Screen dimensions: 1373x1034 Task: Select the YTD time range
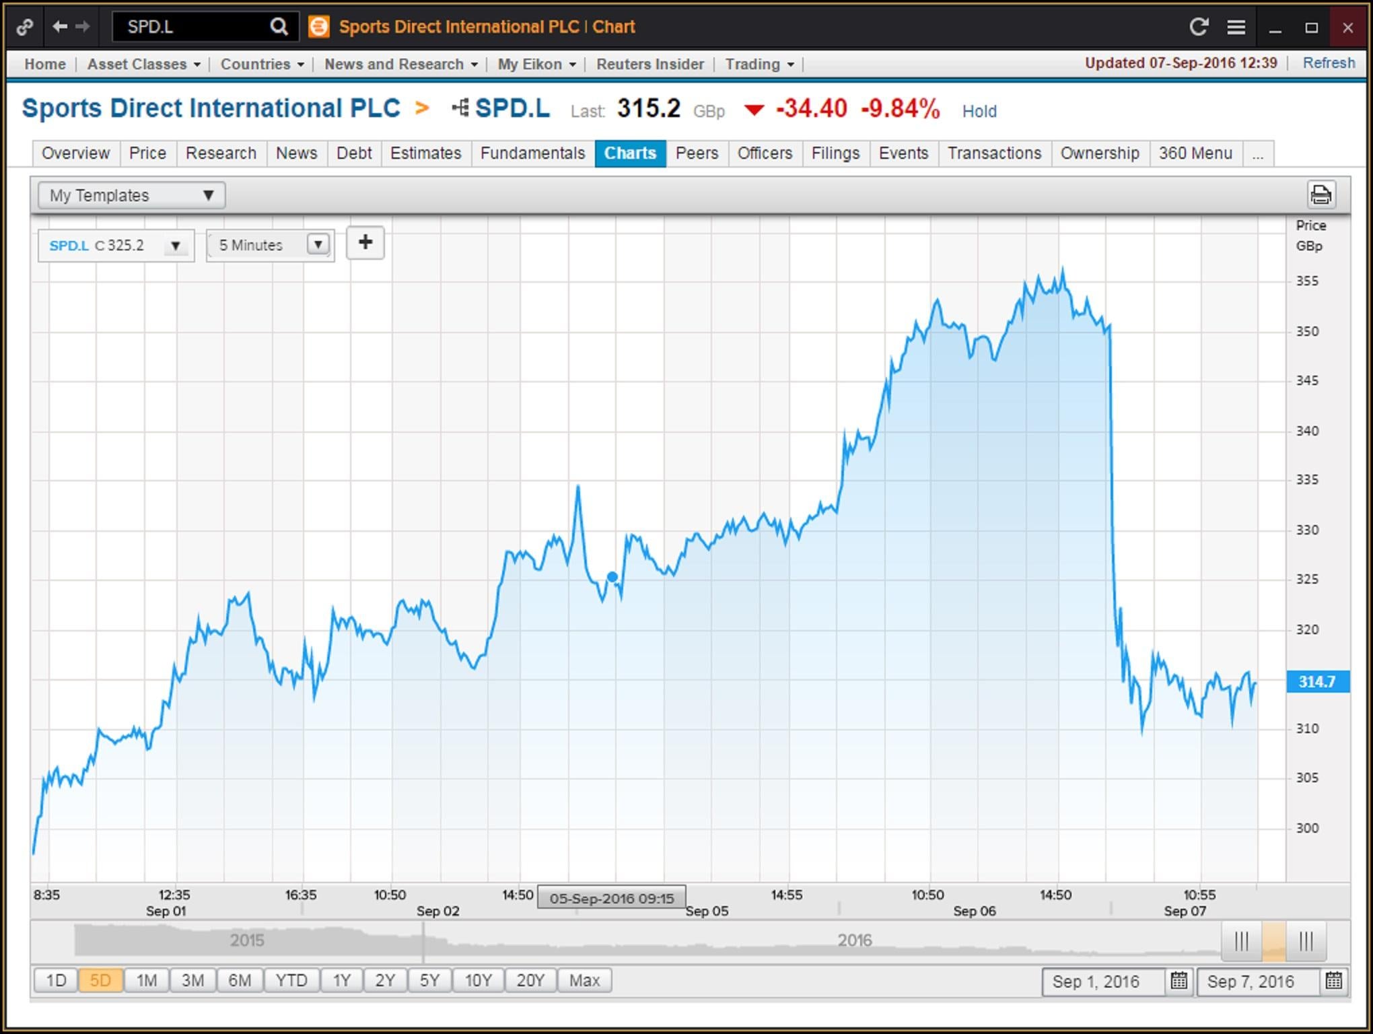[291, 980]
